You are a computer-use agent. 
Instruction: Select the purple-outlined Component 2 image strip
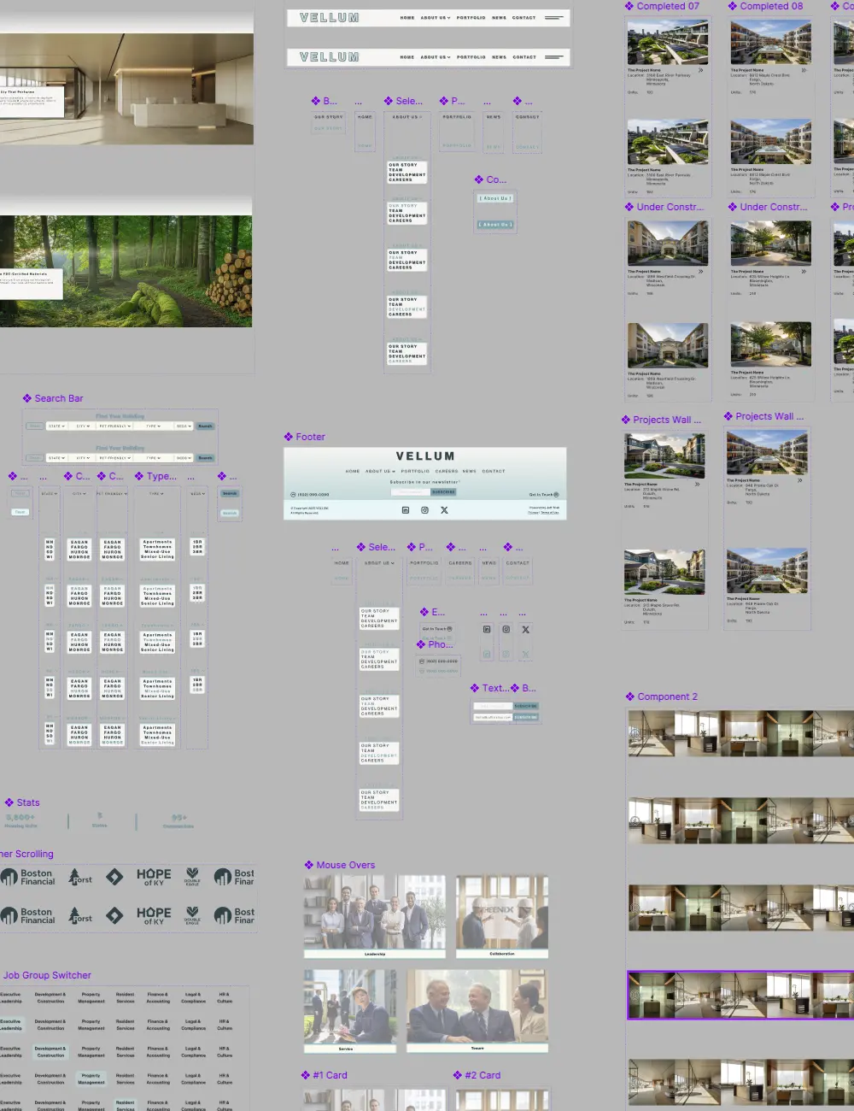point(740,995)
